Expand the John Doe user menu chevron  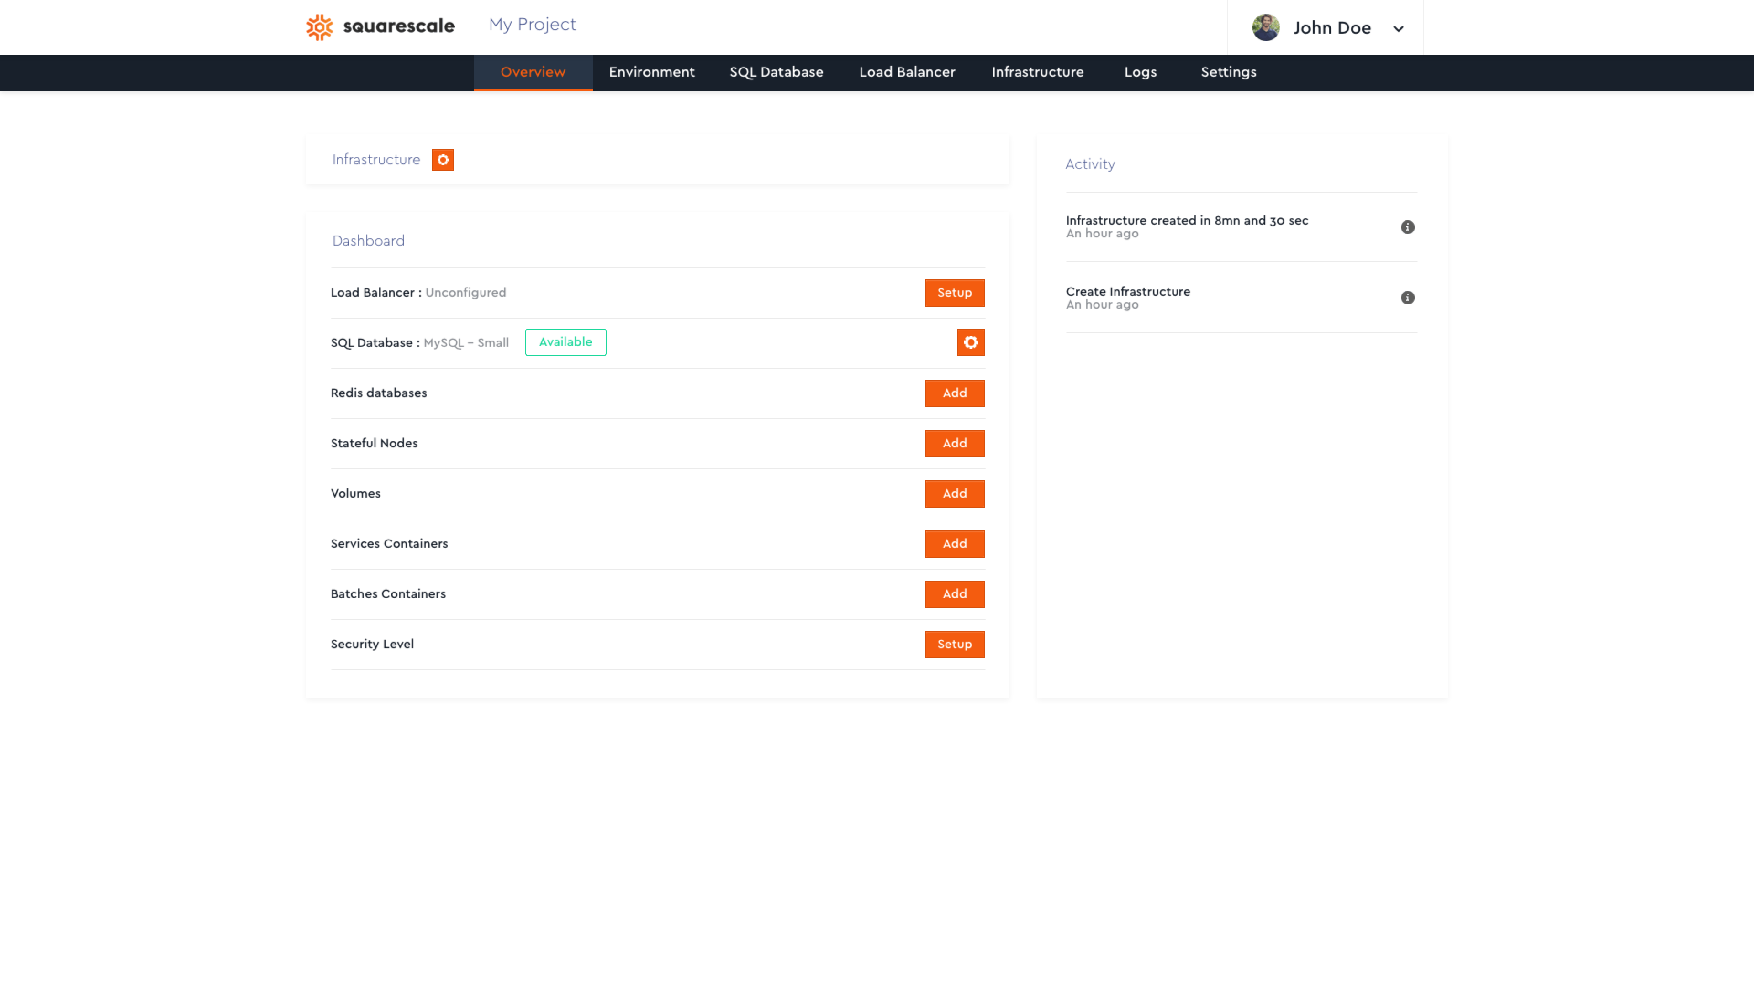(1398, 29)
